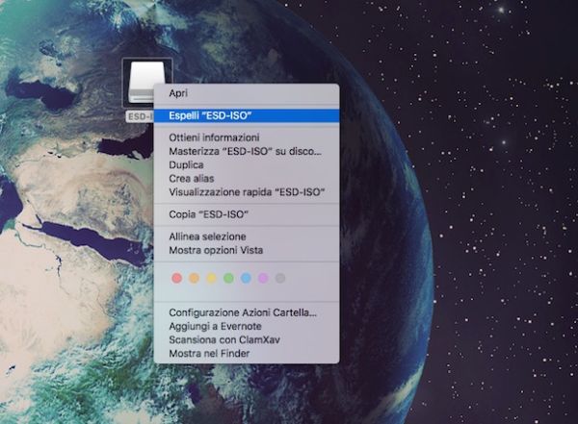
Task: Select Crea alias menu entry
Action: point(191,179)
